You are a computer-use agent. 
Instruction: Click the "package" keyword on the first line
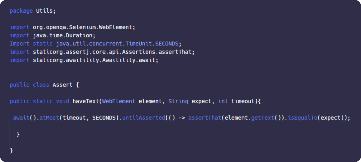click(21, 11)
